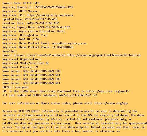147x136 pixels.
Task: Click the BETTA.INFO domain name text
Action: (31, 3)
